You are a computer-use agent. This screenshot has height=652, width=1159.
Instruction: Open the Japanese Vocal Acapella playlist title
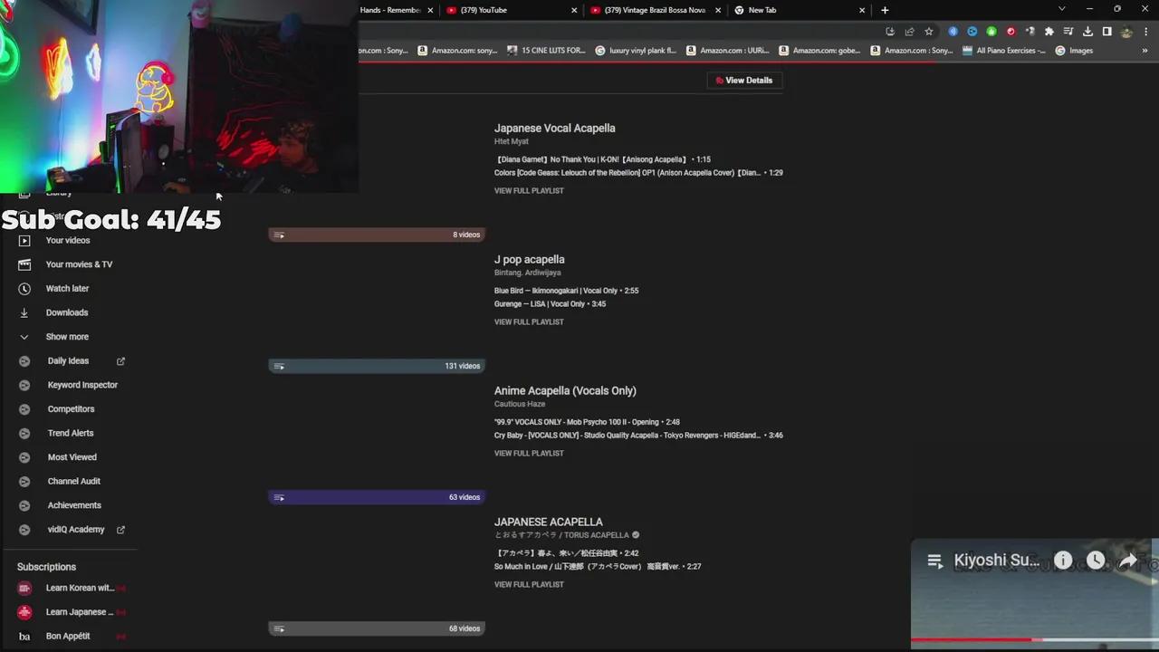point(554,129)
